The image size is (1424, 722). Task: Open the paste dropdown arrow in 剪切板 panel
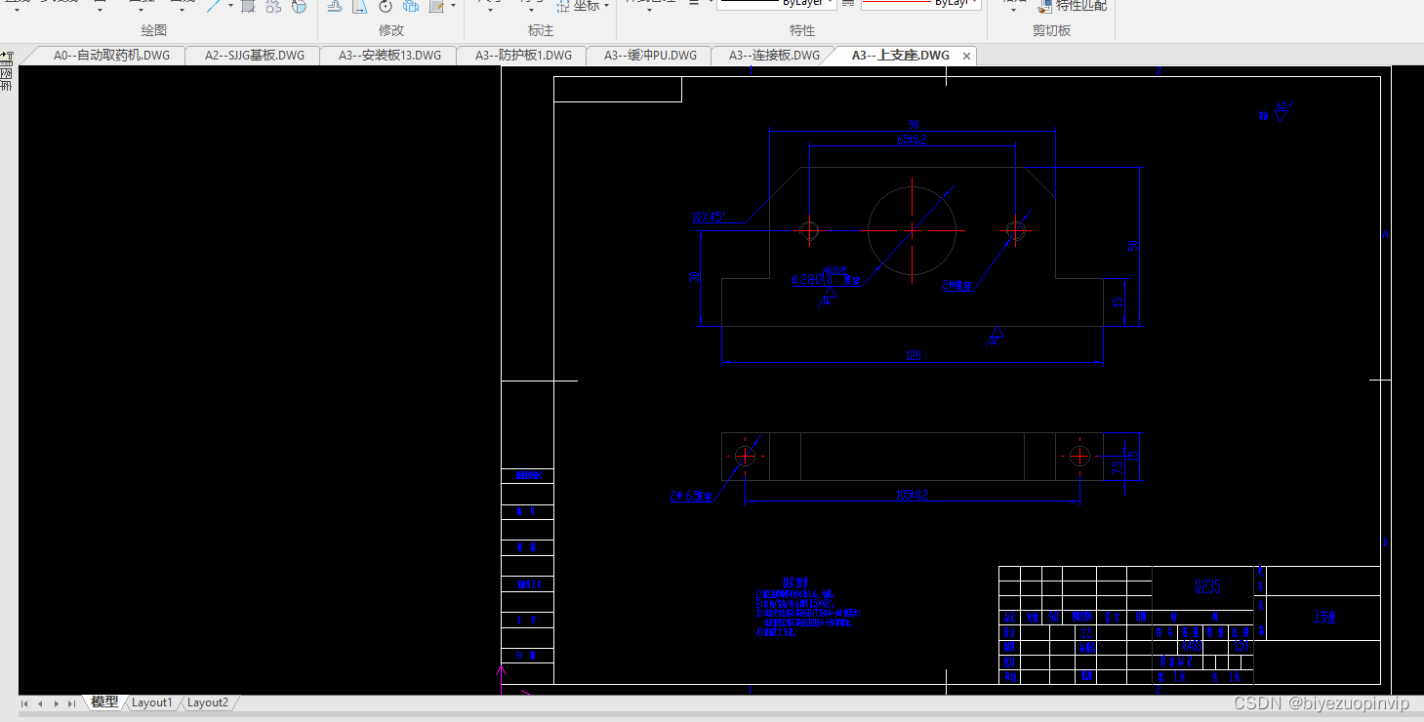tap(1013, 10)
